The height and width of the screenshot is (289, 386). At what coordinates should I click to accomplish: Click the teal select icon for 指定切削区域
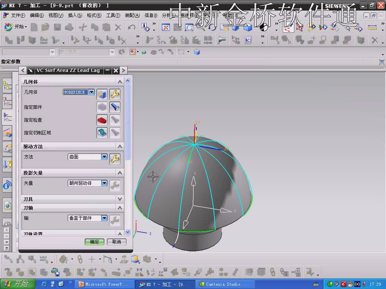(102, 133)
